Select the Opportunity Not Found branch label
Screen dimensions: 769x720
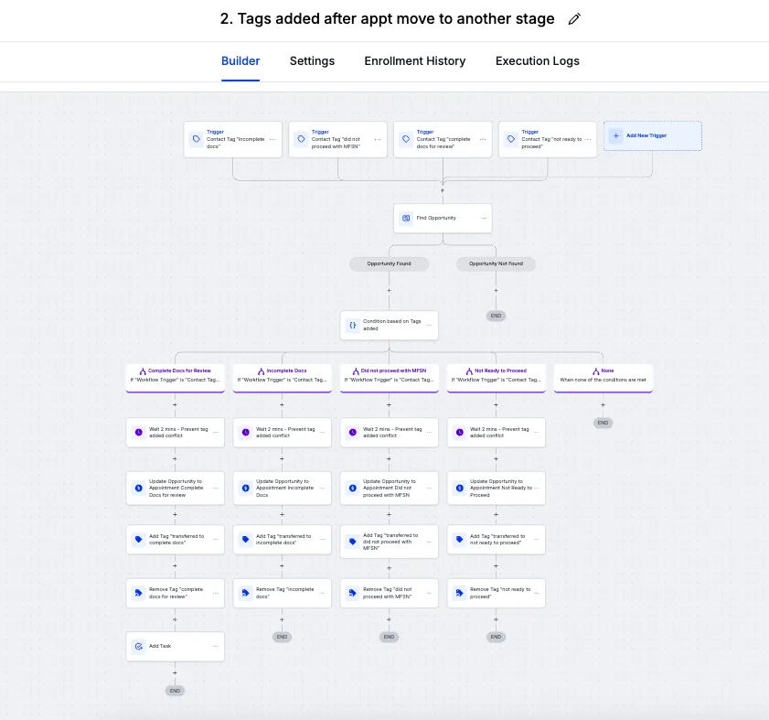coord(496,263)
